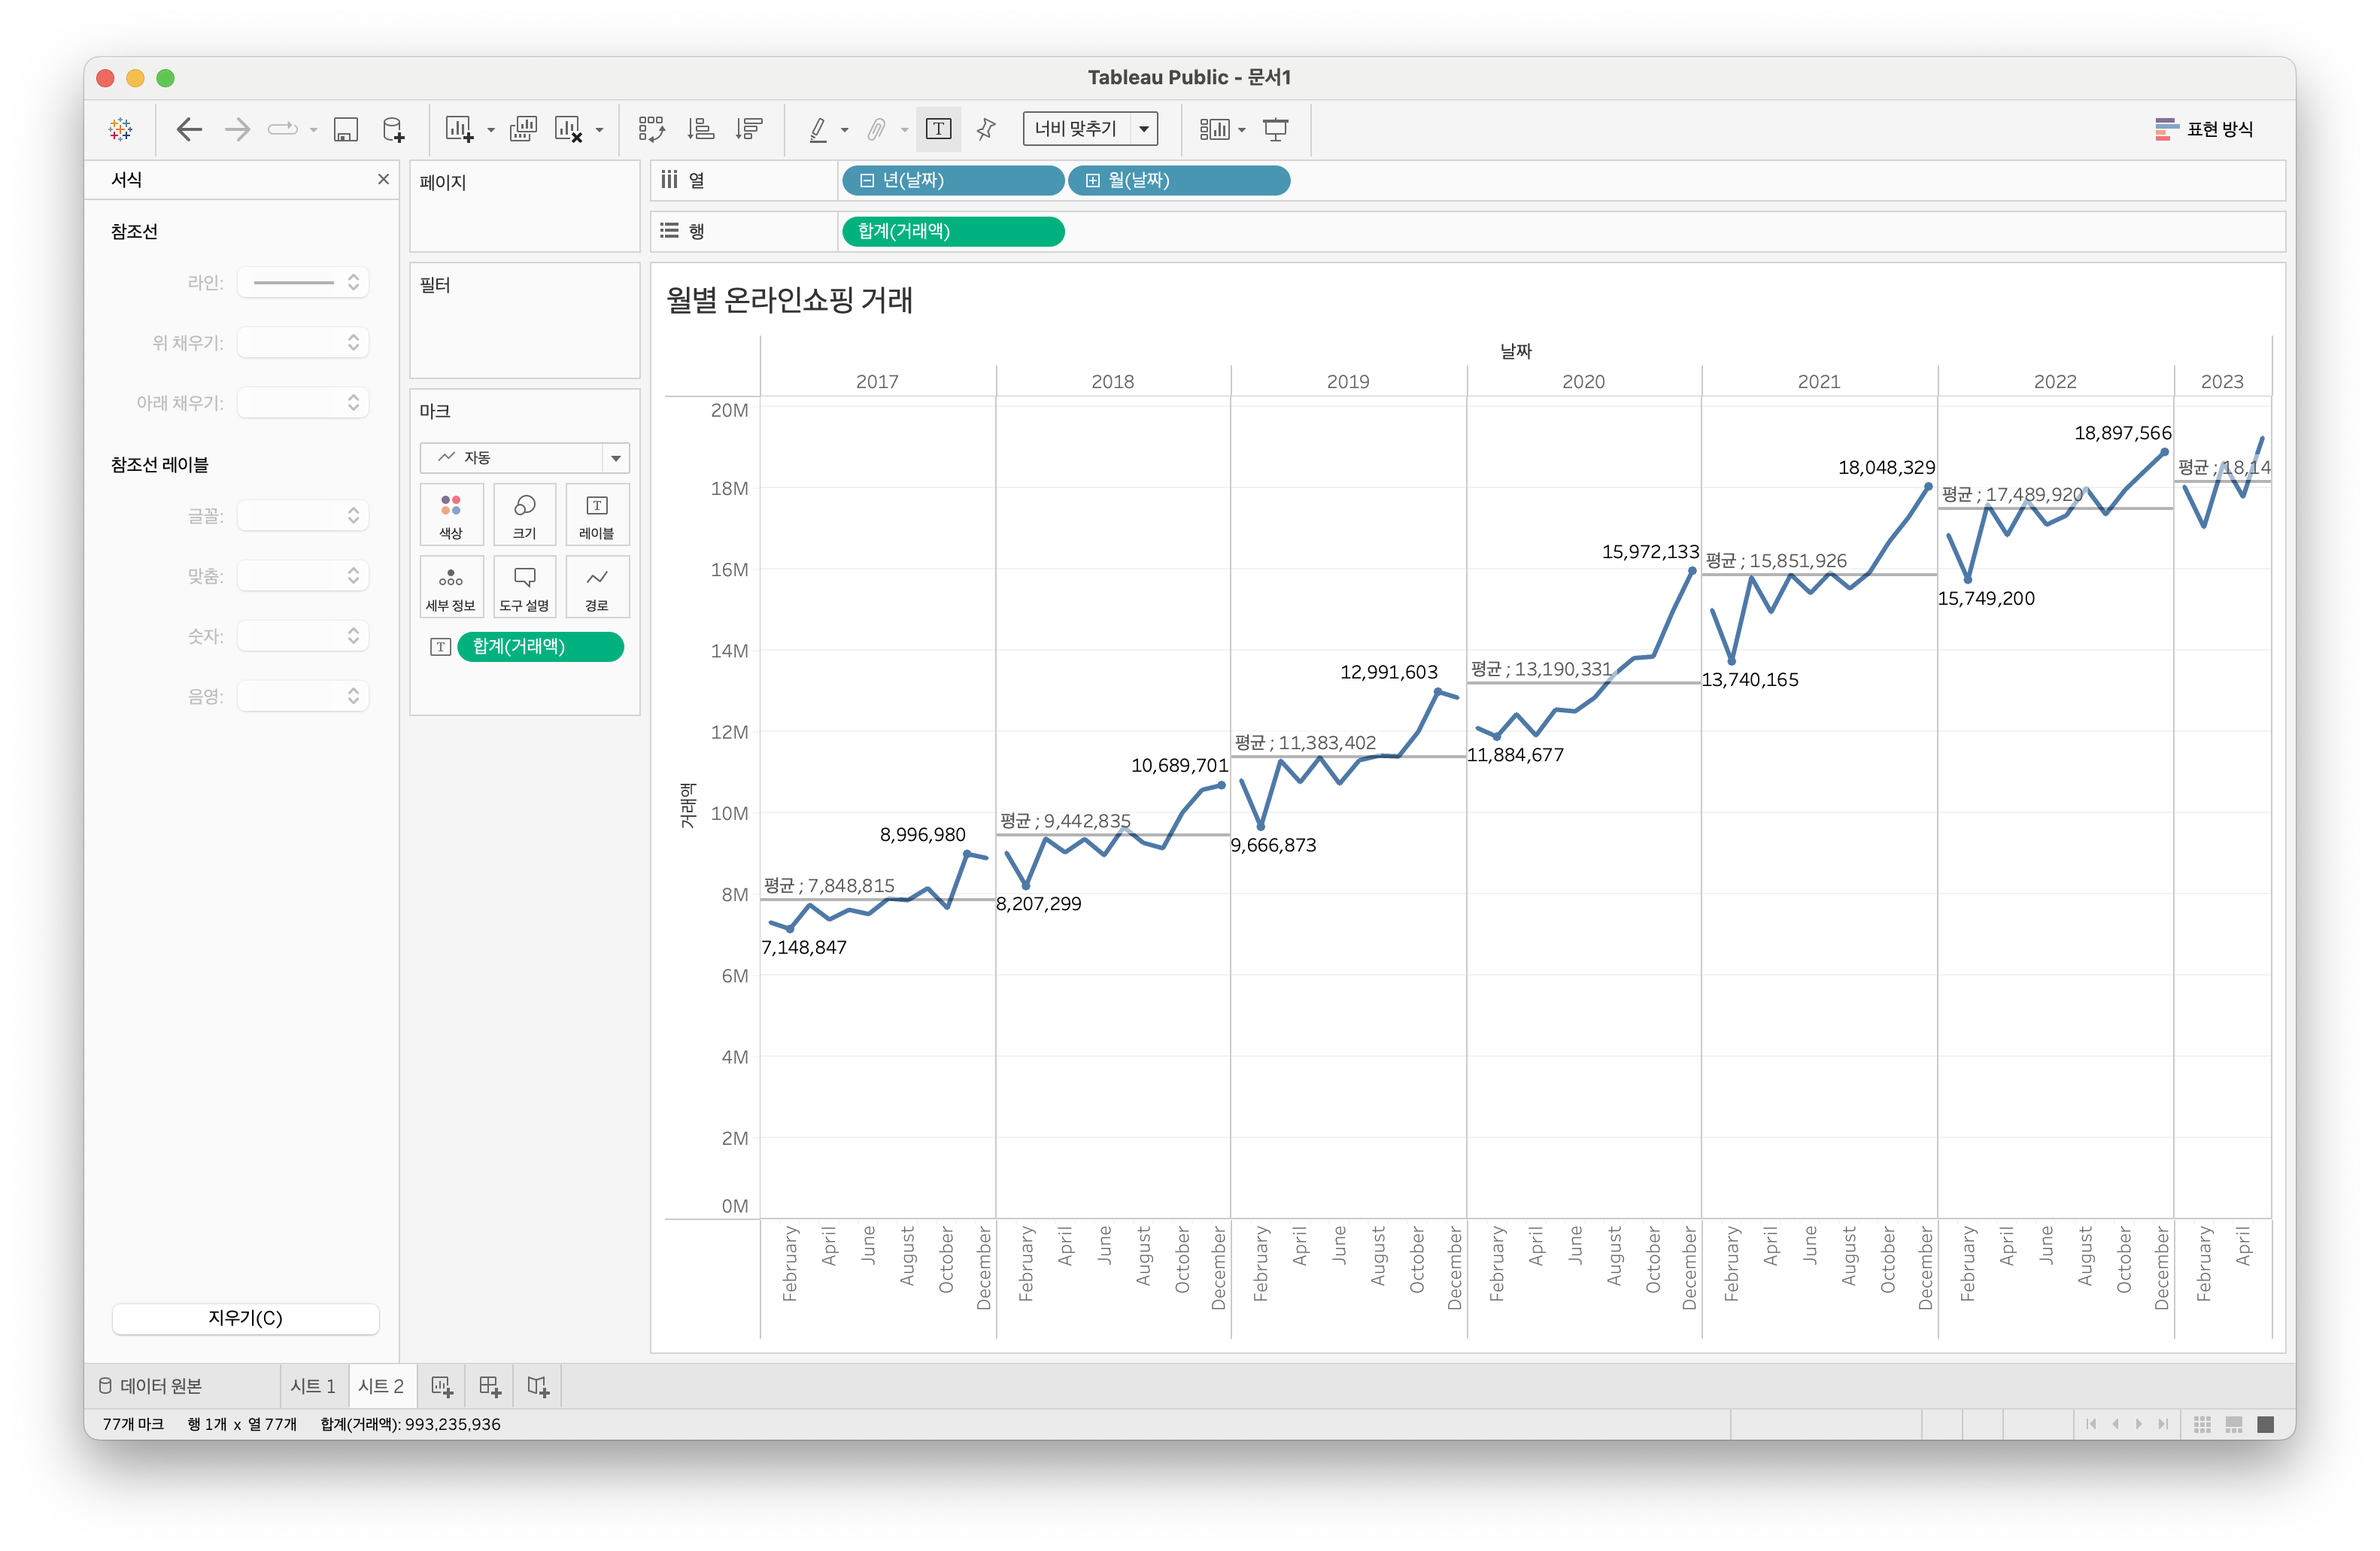Open the 표현 방식 Show Me panel
Screen dimensions: 2380x1551
pyautogui.click(x=2204, y=129)
